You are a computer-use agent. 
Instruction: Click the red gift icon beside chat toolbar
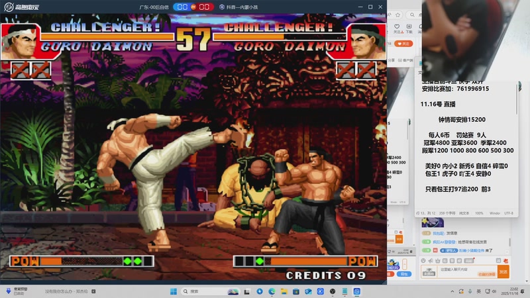pyautogui.click(x=505, y=261)
